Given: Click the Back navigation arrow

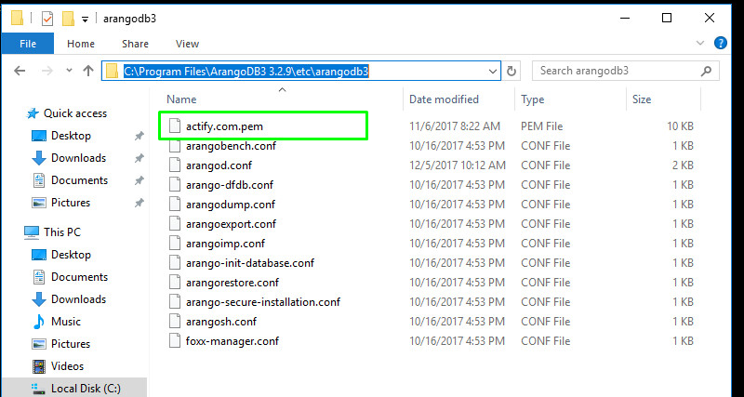Looking at the screenshot, I should tap(20, 72).
